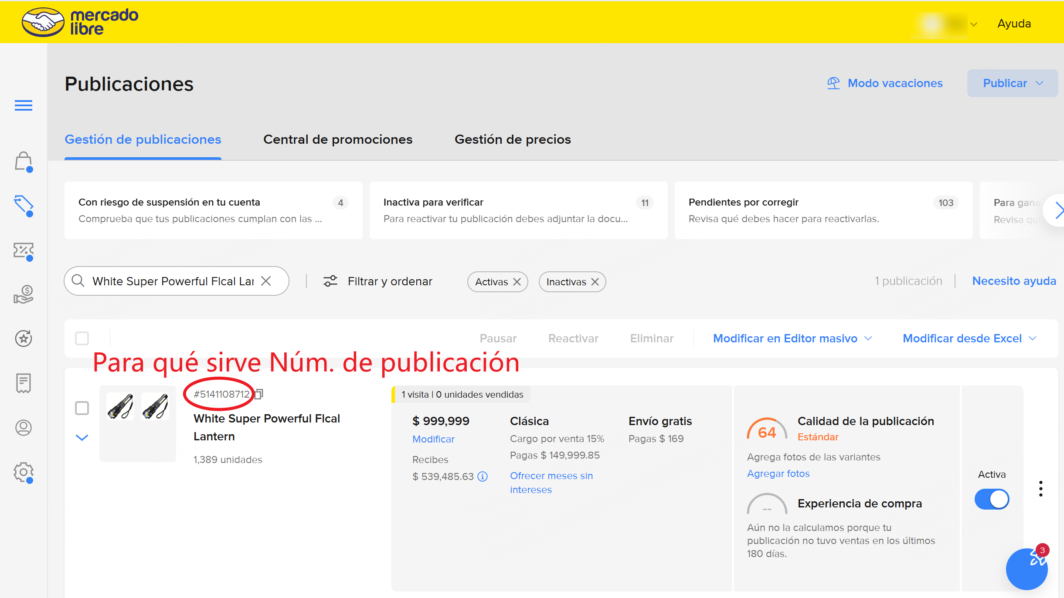Click the Necesito ayuda link
Image resolution: width=1064 pixels, height=598 pixels.
(1014, 281)
